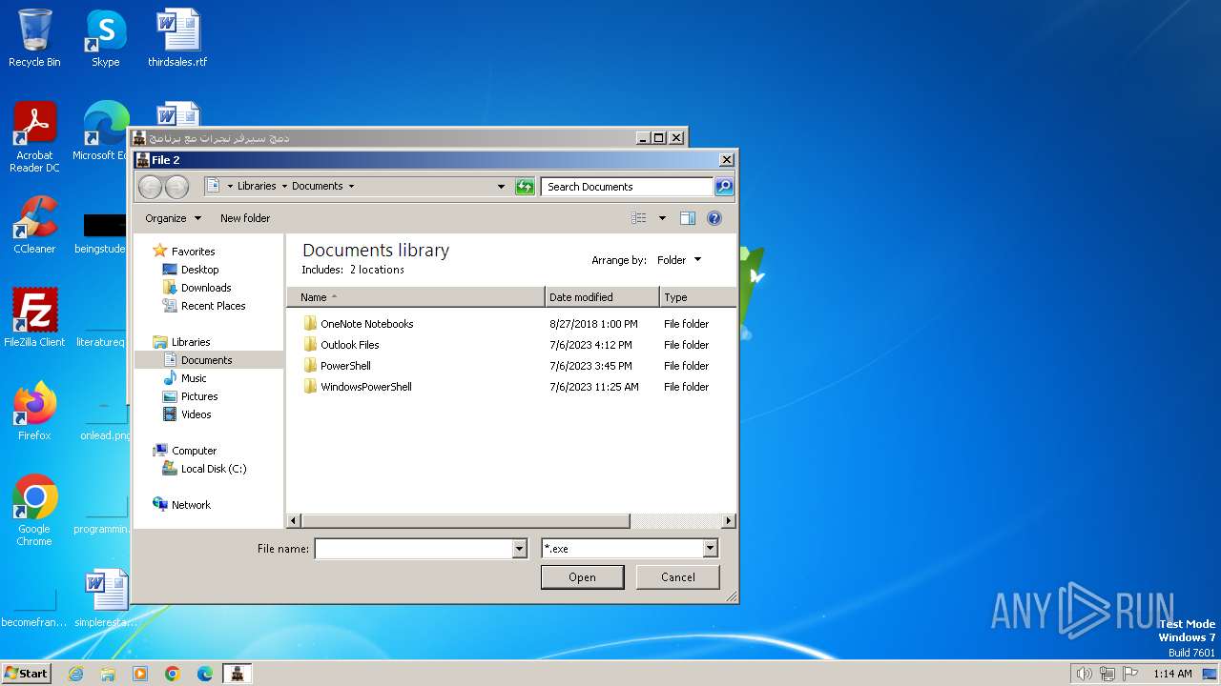Select the FileZilla Client shortcut
1221x686 pixels.
pos(34,317)
